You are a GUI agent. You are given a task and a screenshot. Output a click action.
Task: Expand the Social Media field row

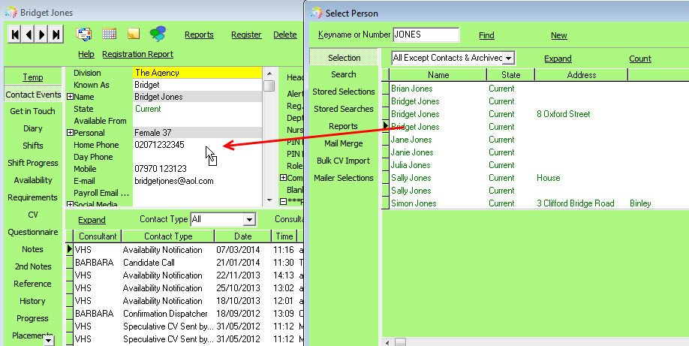tap(70, 204)
